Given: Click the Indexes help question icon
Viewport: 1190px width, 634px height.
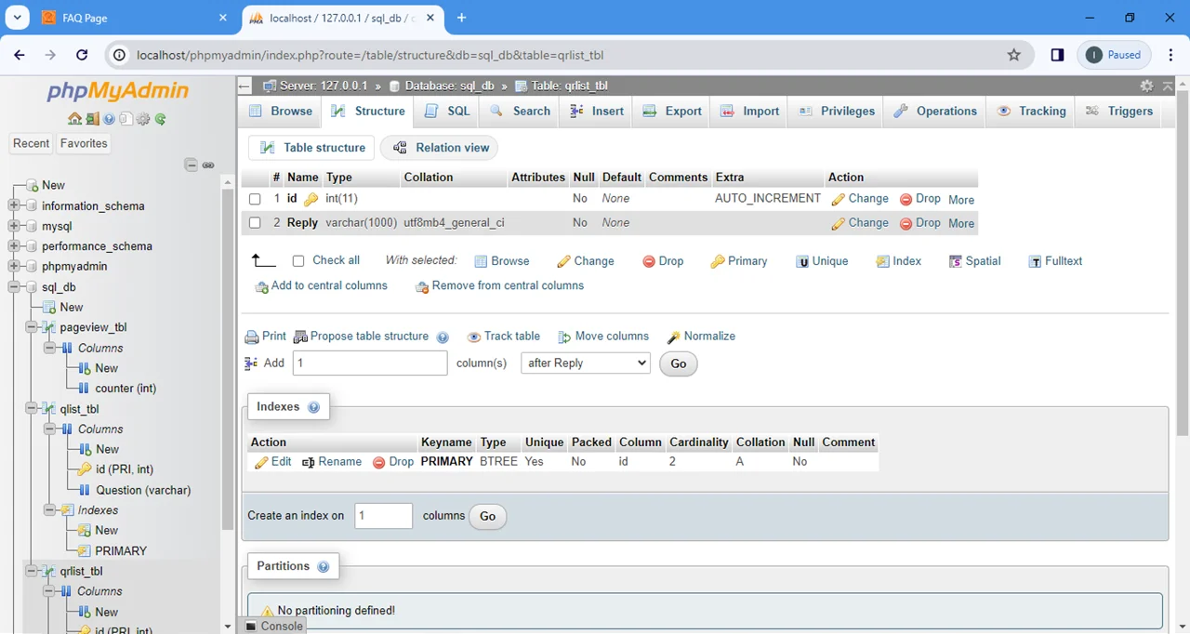Looking at the screenshot, I should coord(313,407).
